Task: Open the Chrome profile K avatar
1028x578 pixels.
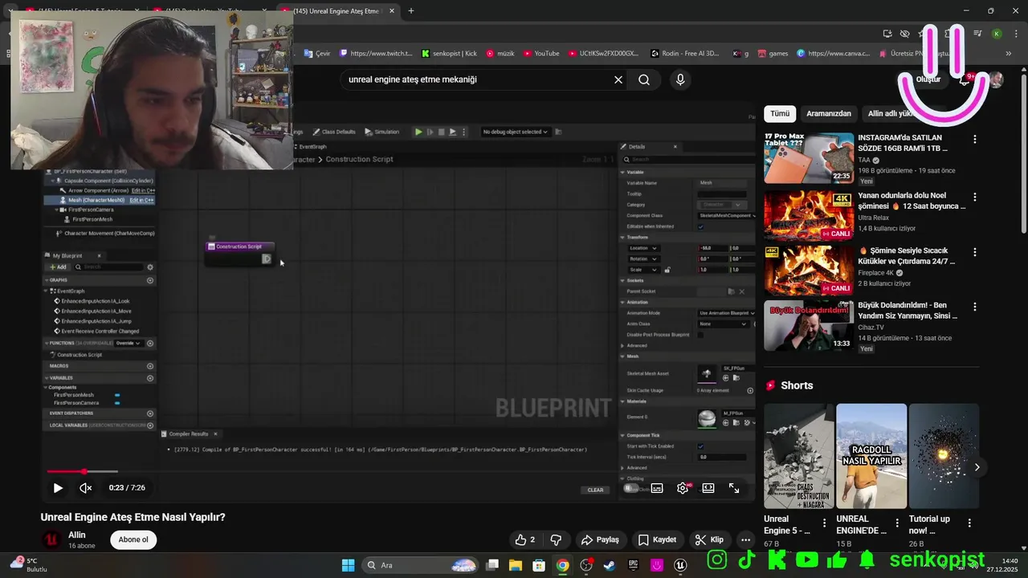Action: (x=997, y=34)
